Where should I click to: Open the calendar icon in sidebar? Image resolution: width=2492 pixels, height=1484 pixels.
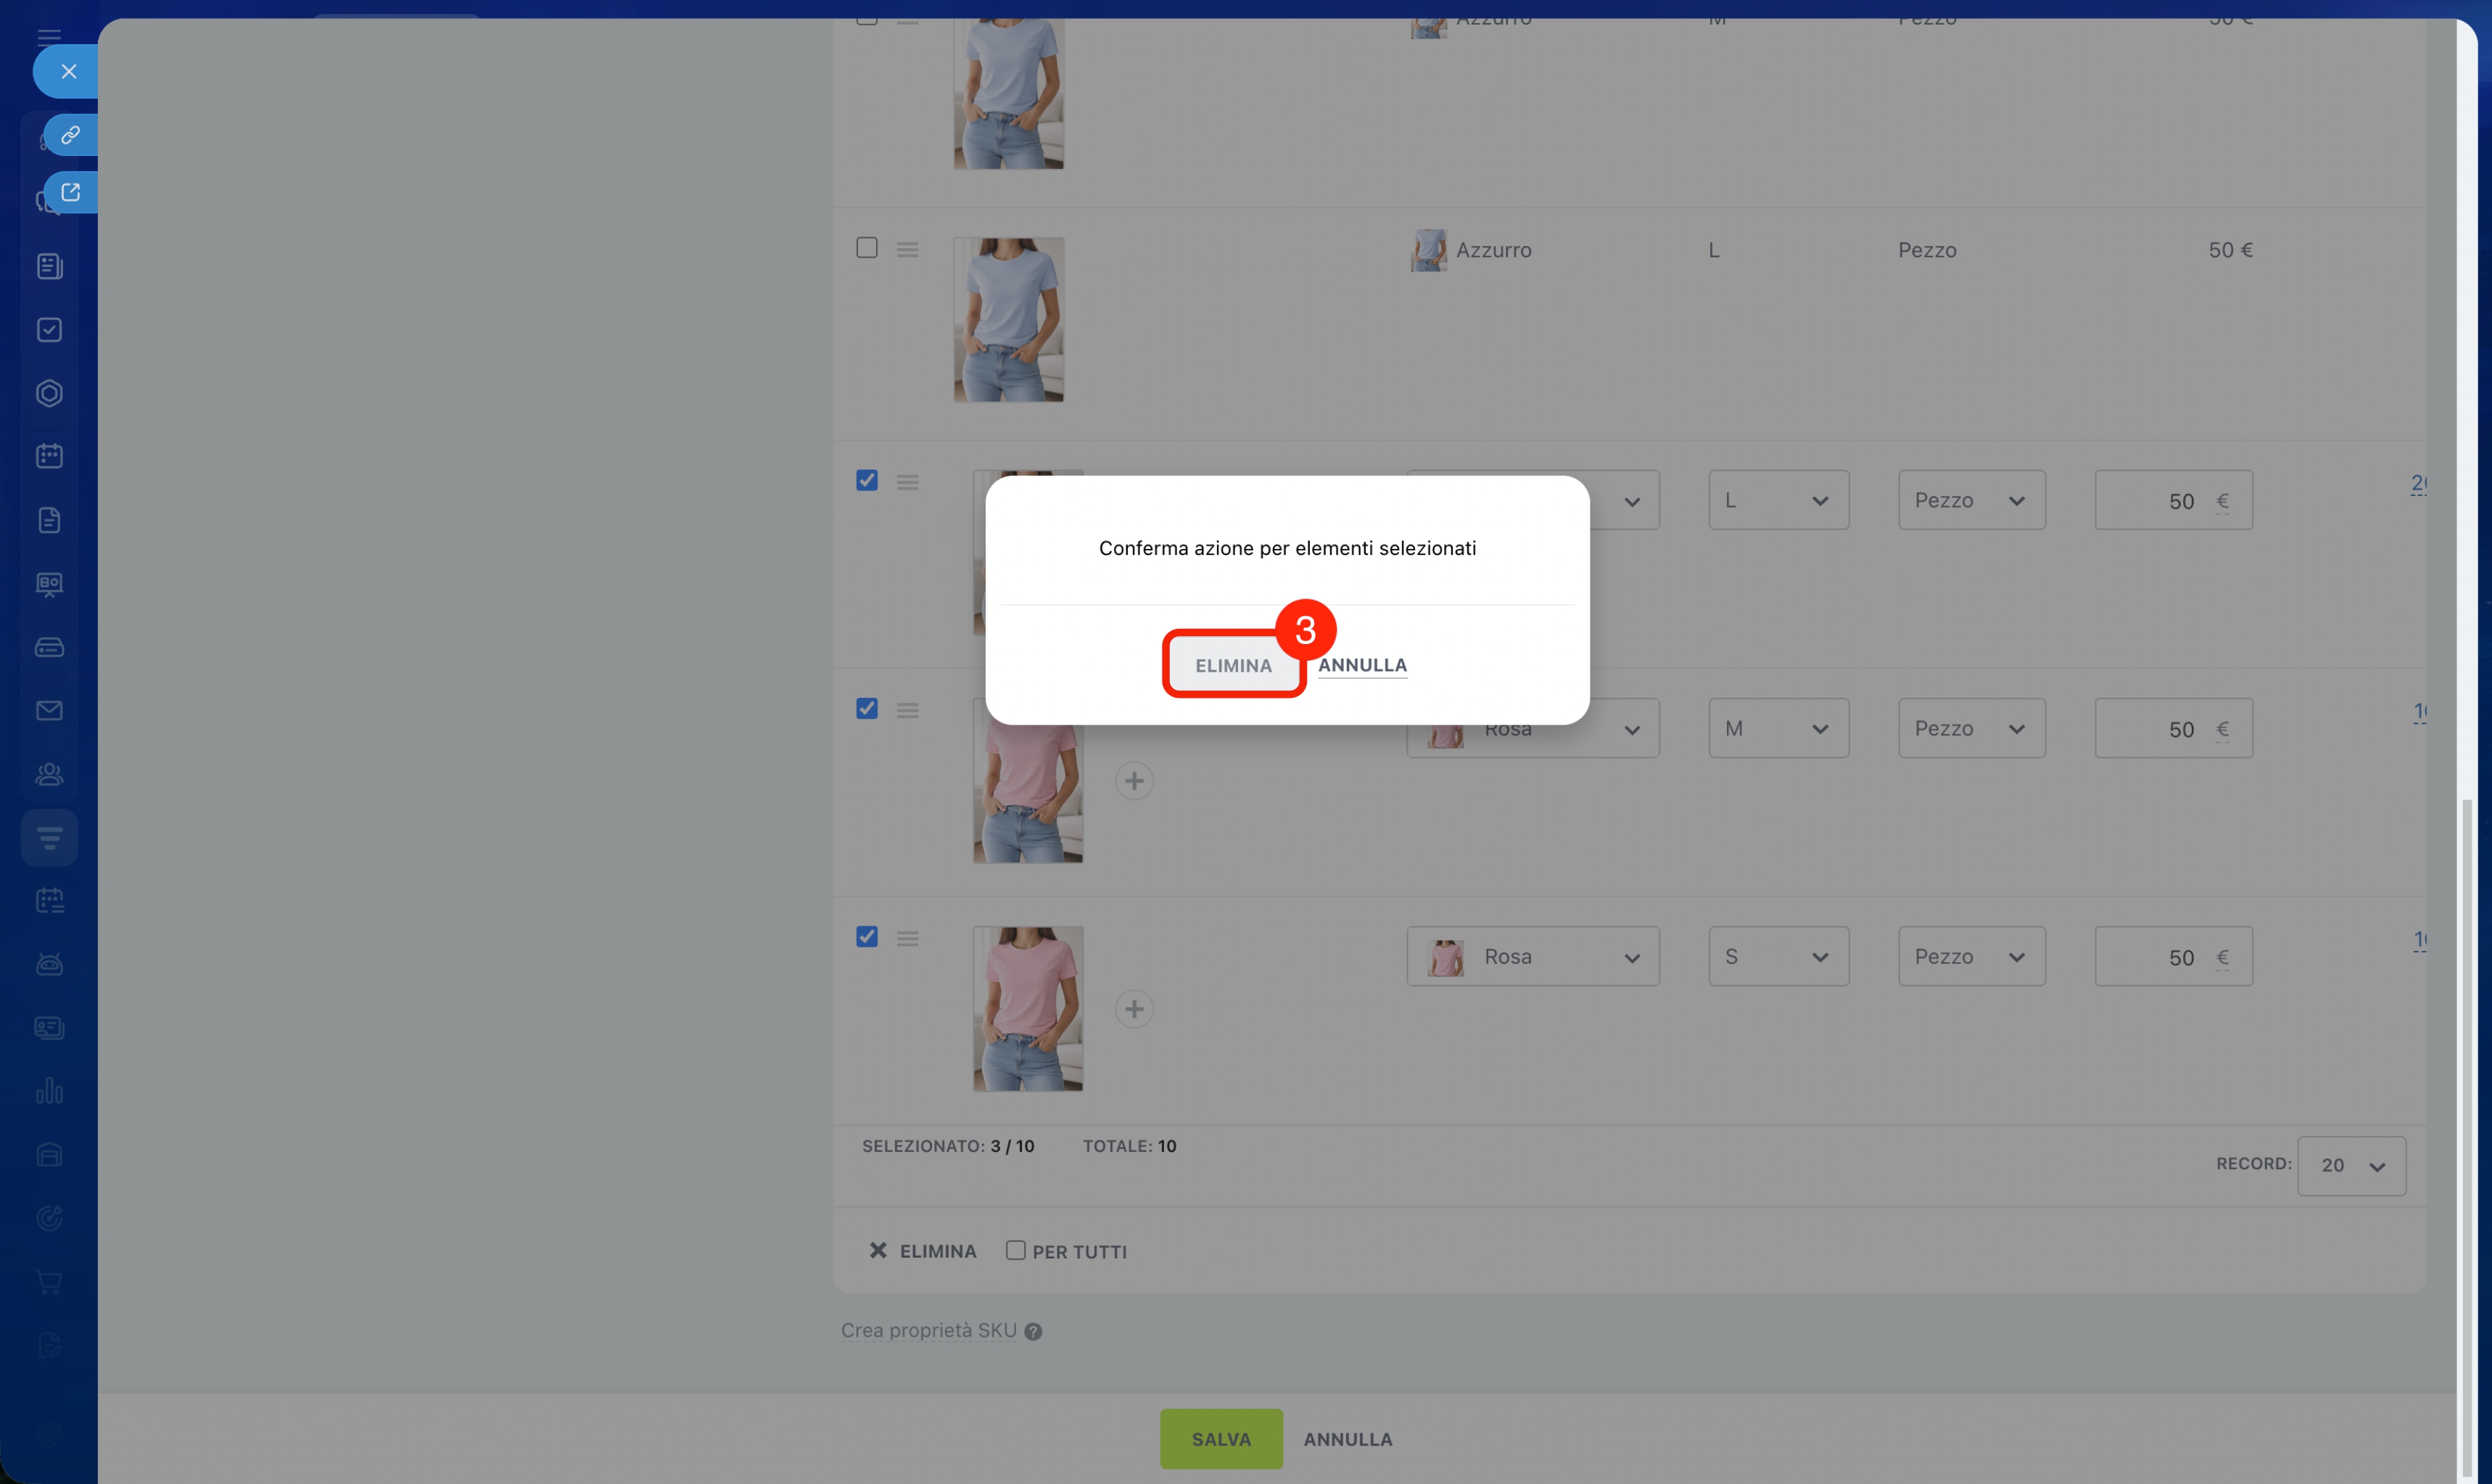pyautogui.click(x=49, y=456)
